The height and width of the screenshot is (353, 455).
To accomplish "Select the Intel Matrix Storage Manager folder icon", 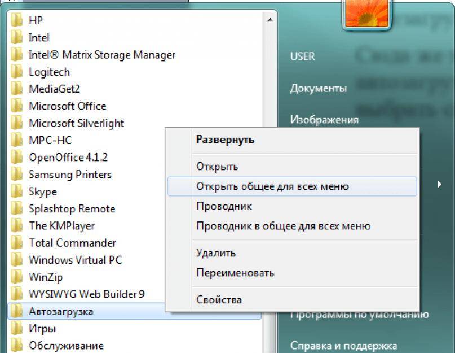I will (16, 55).
